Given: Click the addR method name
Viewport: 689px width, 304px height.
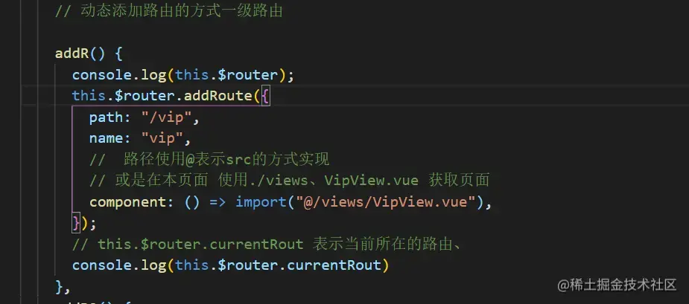Looking at the screenshot, I should 72,54.
